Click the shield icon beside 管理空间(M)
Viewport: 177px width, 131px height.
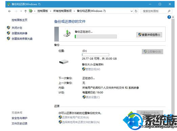84,69
